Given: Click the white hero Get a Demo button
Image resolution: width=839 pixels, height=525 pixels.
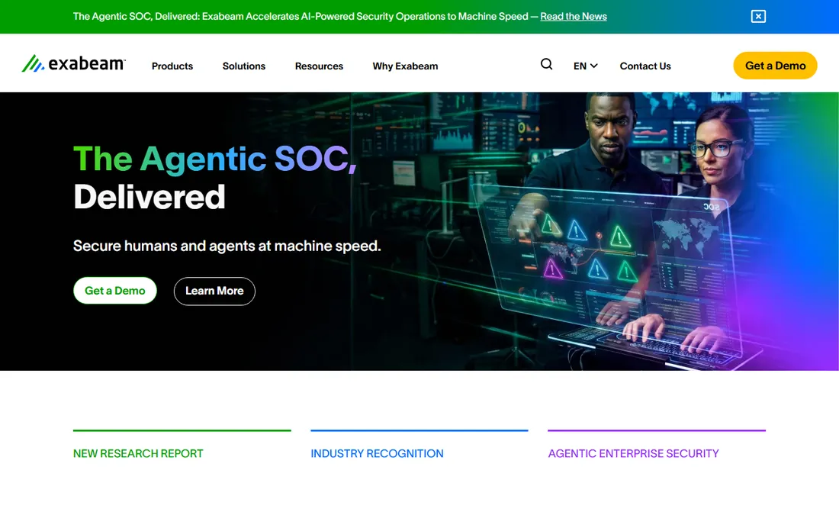Looking at the screenshot, I should pyautogui.click(x=115, y=291).
